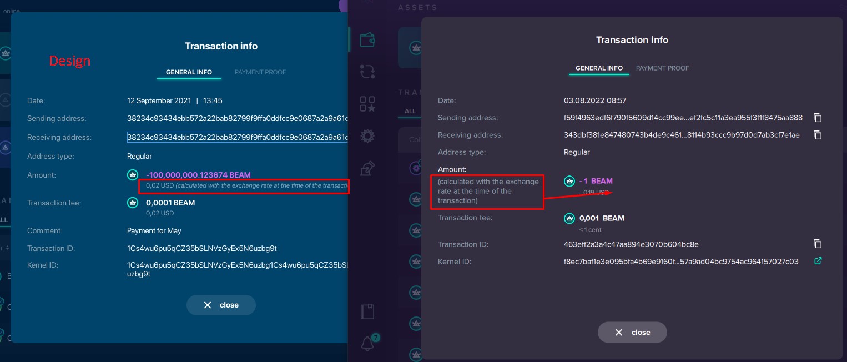Copy the sending address using its copy icon
This screenshot has width=847, height=362.
[818, 117]
